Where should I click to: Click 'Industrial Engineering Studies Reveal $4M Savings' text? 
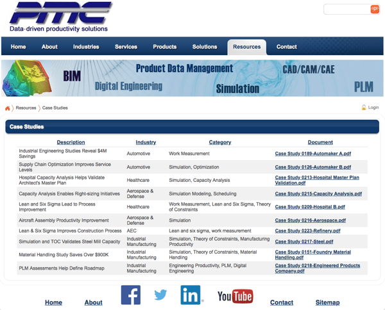[x=63, y=154]
